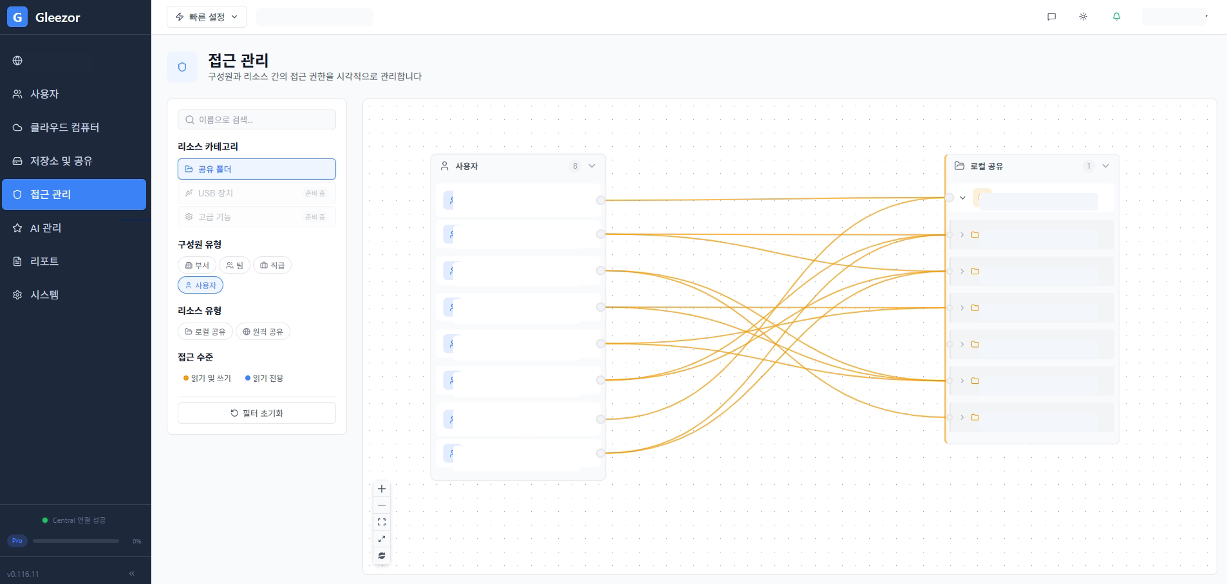
Task: Click the share root's left connection handle
Action: click(950, 198)
